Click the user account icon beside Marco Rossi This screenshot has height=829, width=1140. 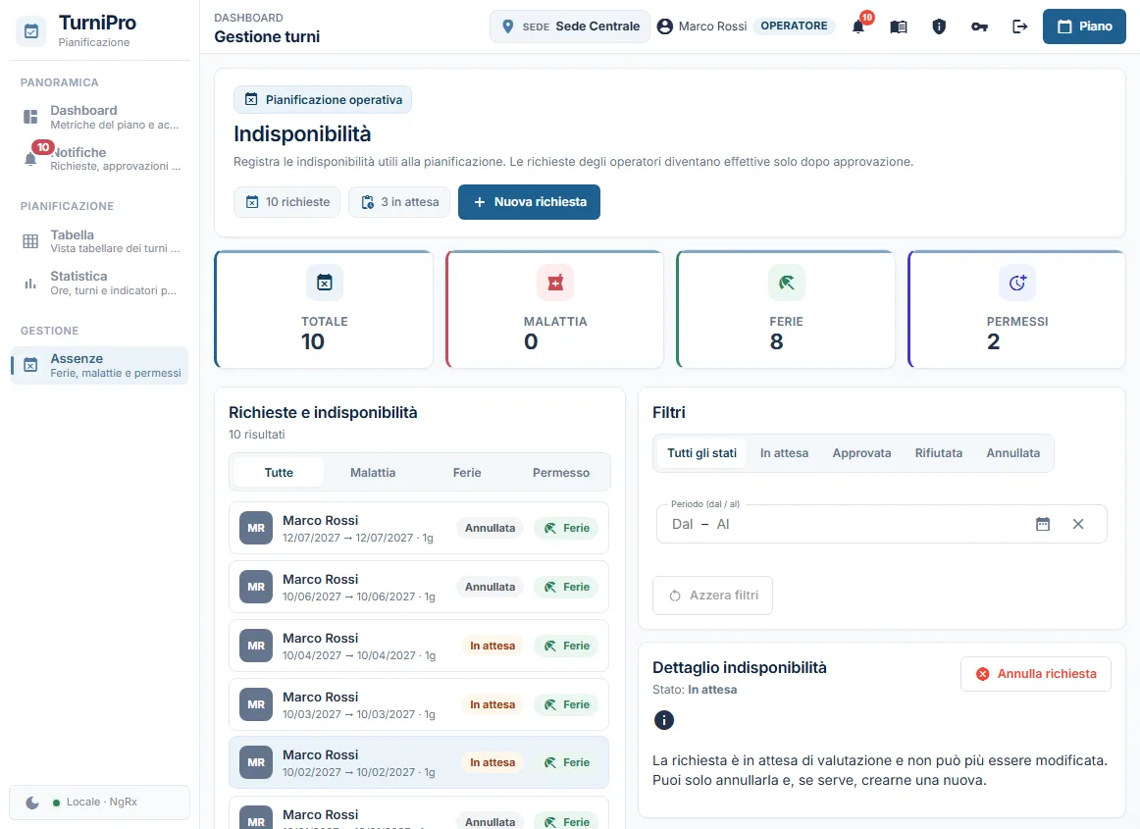[664, 26]
